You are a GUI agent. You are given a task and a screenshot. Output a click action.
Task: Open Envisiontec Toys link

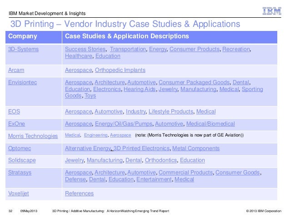click(90, 96)
